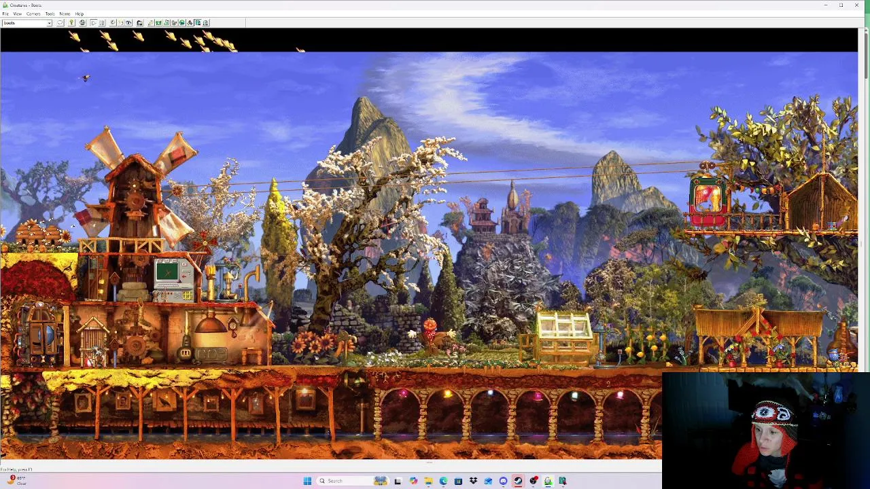Click the last toolbar kit icon
Viewport: 870px width, 489px height.
tap(206, 23)
